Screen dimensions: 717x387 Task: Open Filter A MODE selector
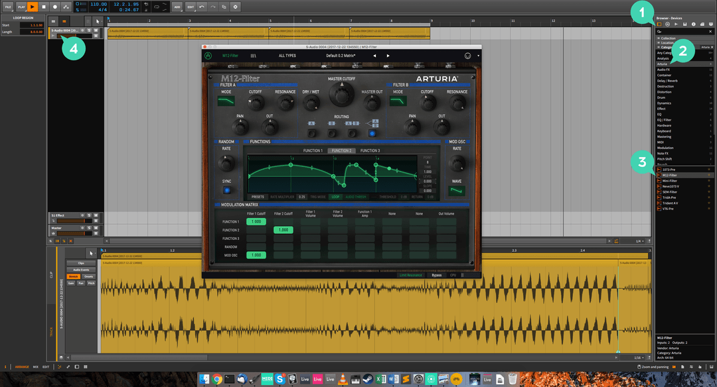[226, 101]
